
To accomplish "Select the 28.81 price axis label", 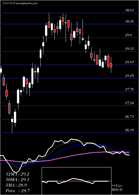I will [129, 62].
